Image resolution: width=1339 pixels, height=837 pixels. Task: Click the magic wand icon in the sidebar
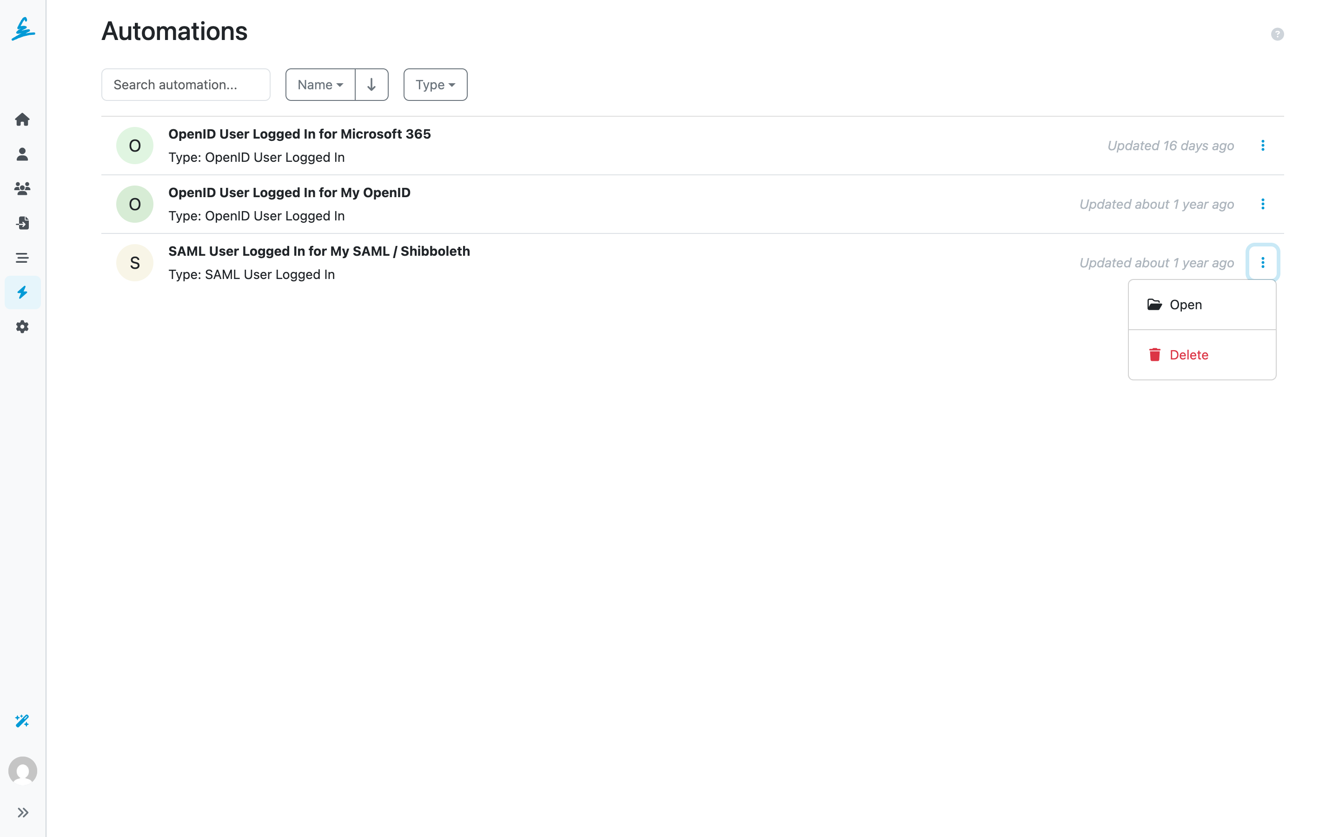(22, 721)
